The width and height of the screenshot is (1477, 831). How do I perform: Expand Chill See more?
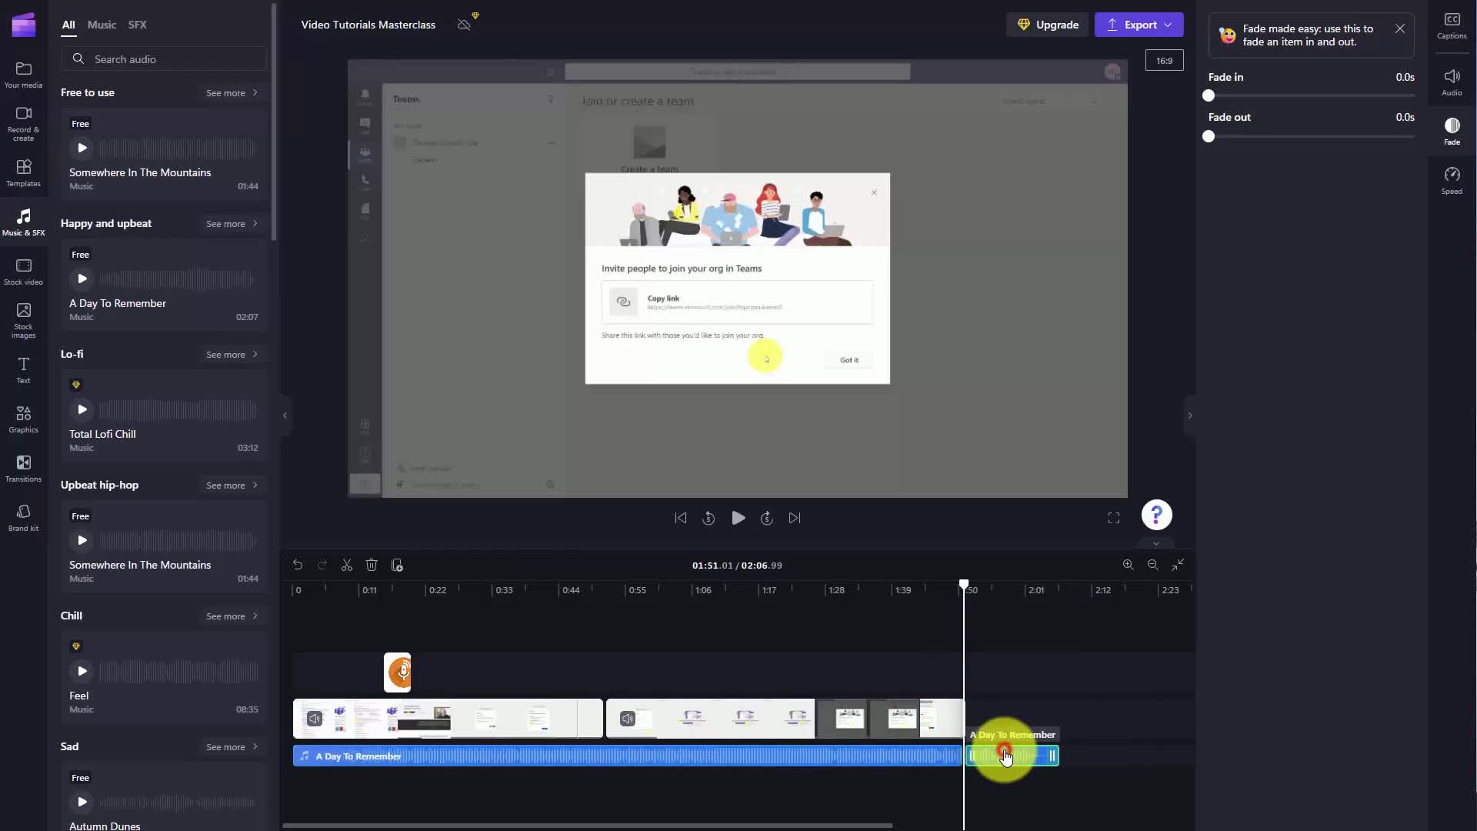(232, 616)
